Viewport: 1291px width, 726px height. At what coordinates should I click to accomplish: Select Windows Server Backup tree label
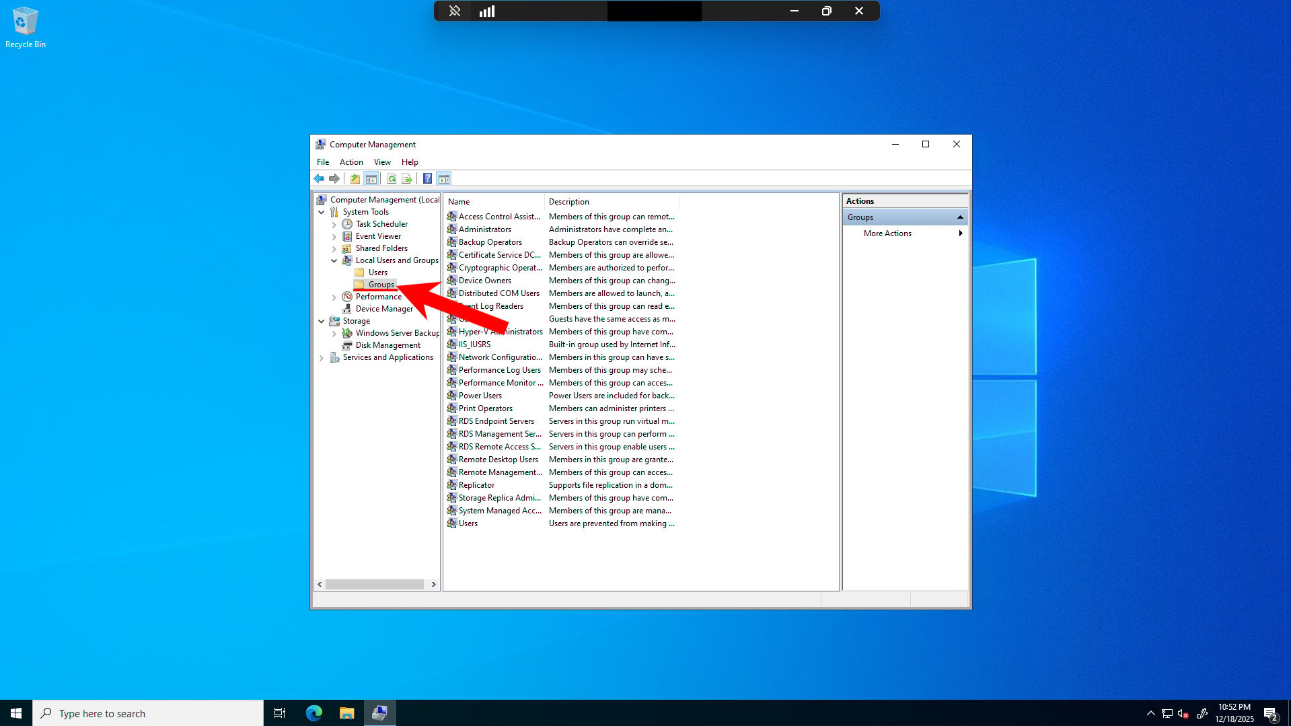(x=398, y=333)
